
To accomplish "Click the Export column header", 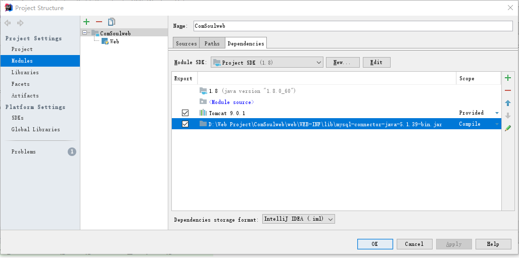I will (x=184, y=78).
